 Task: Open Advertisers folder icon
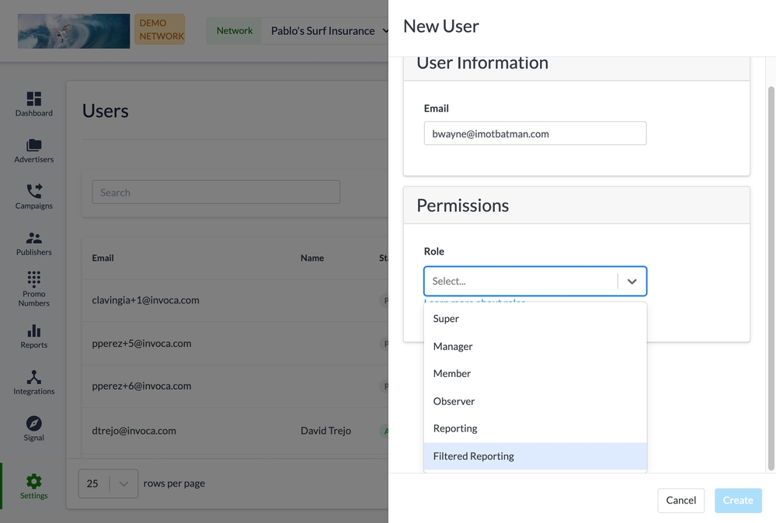pyautogui.click(x=34, y=146)
